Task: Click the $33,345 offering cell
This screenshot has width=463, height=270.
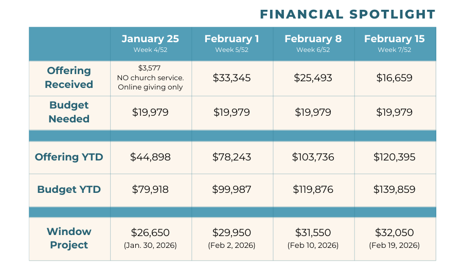Action: point(232,78)
